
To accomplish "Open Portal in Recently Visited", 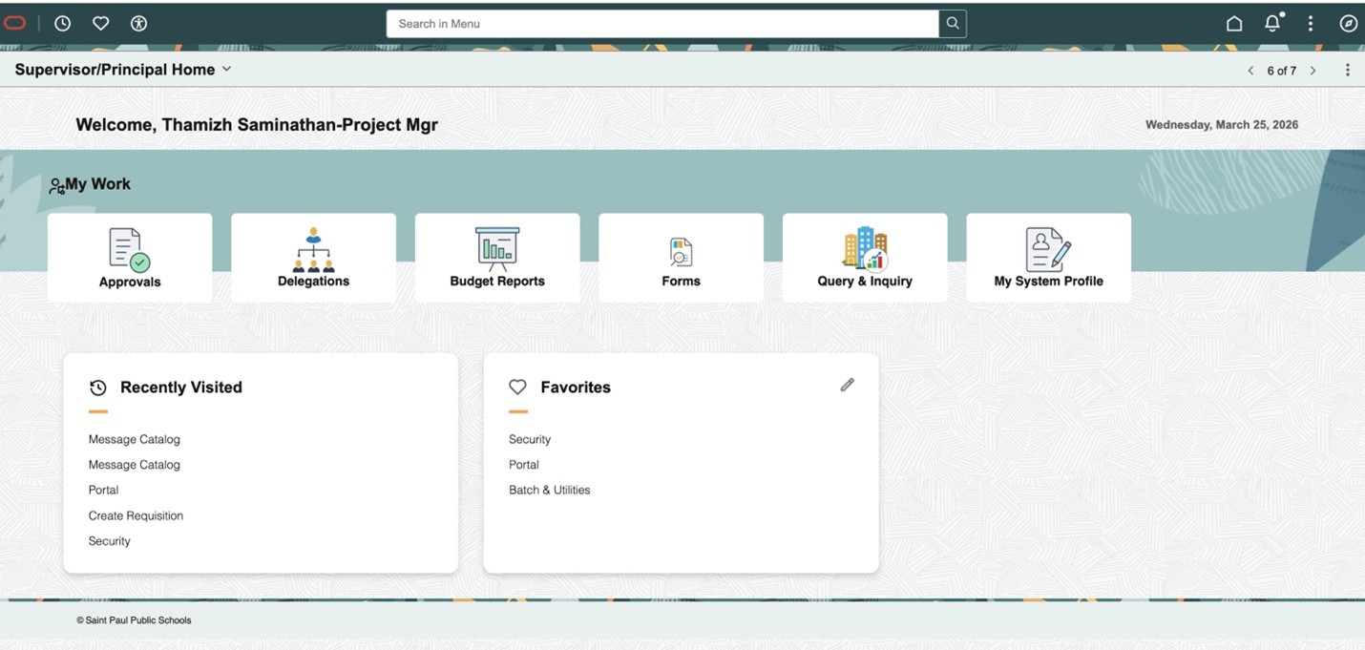I will click(104, 490).
